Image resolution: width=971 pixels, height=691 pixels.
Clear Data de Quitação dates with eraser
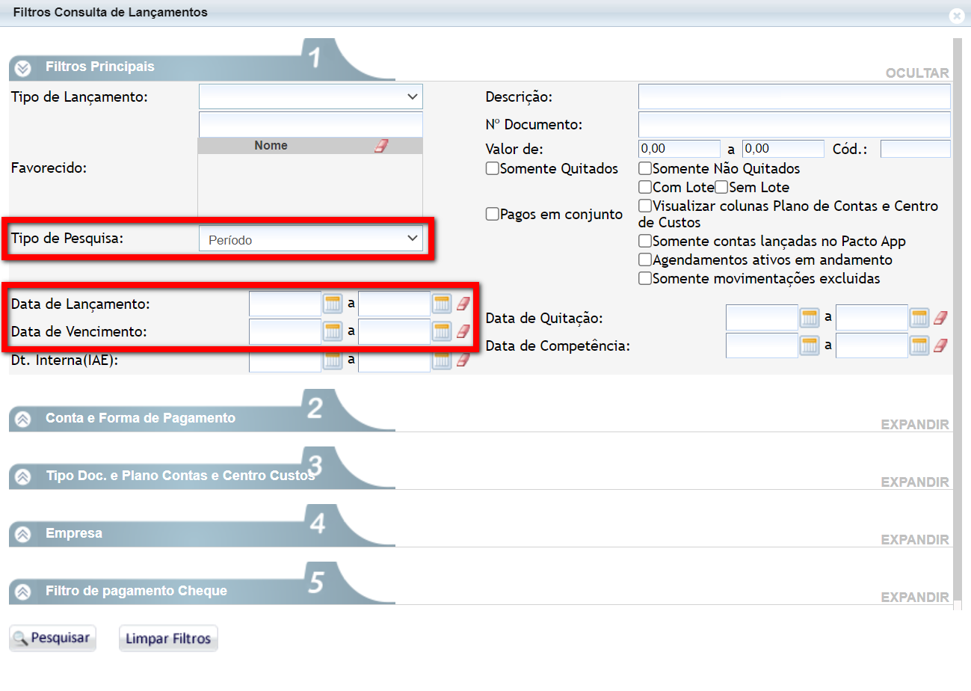tap(940, 318)
